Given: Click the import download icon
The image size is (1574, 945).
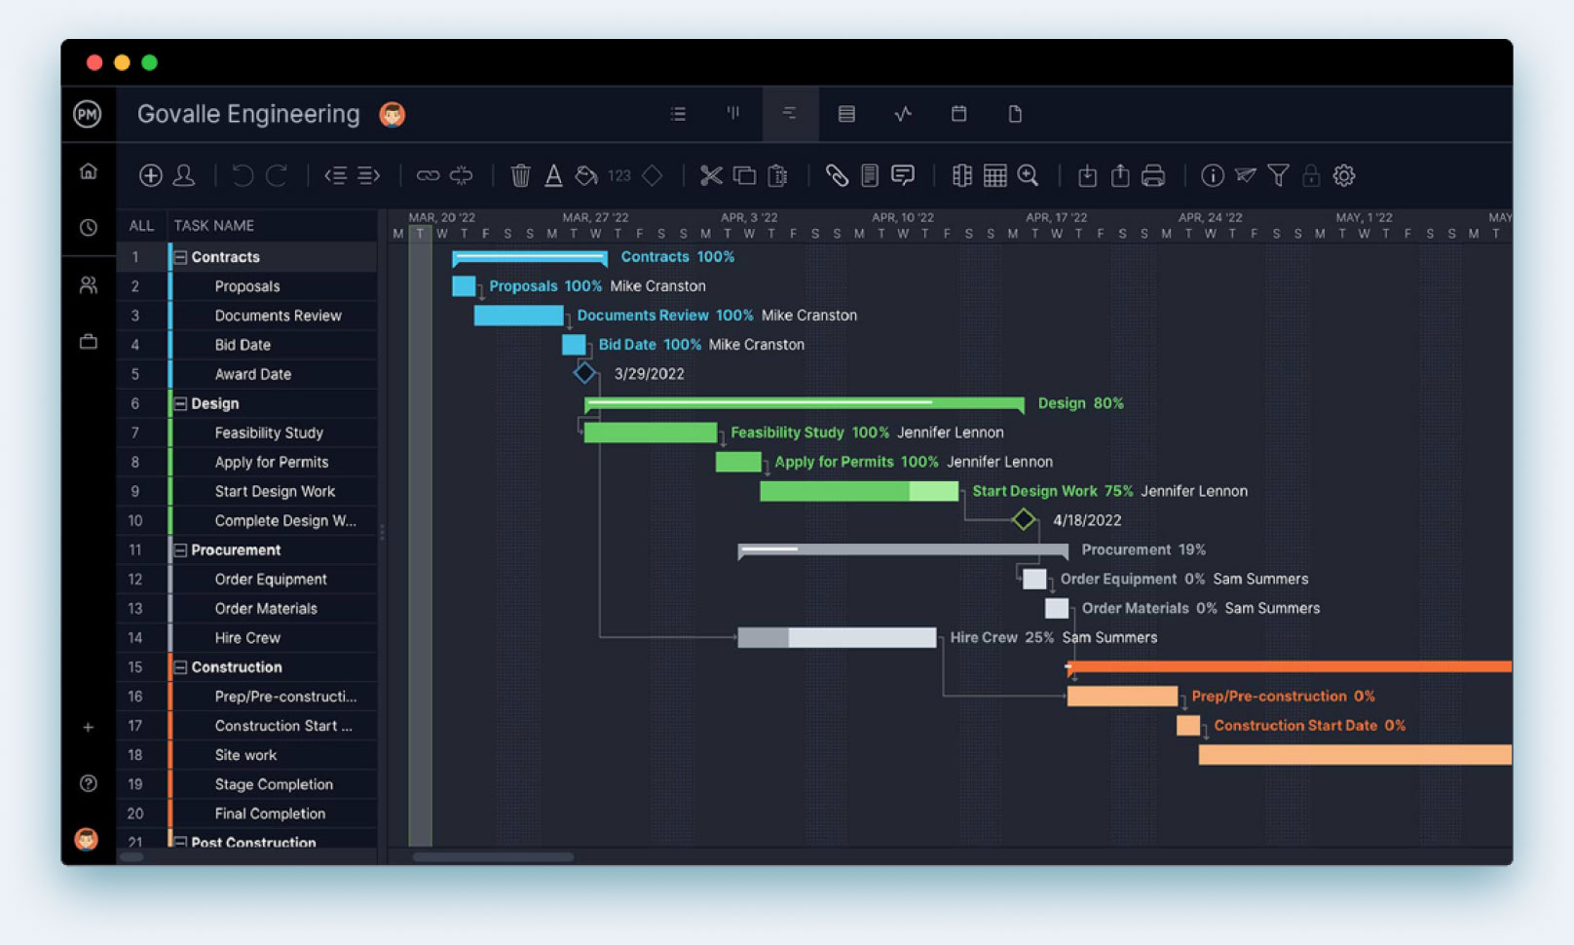Looking at the screenshot, I should [1087, 175].
